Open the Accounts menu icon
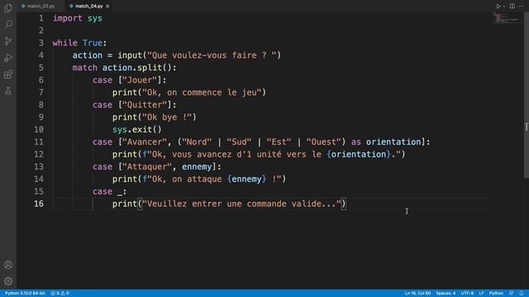 (8, 265)
